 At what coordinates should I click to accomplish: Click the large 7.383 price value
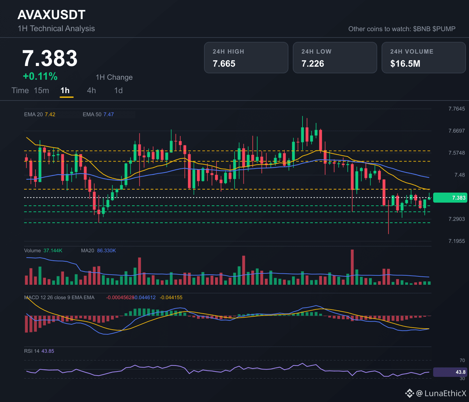tap(50, 58)
